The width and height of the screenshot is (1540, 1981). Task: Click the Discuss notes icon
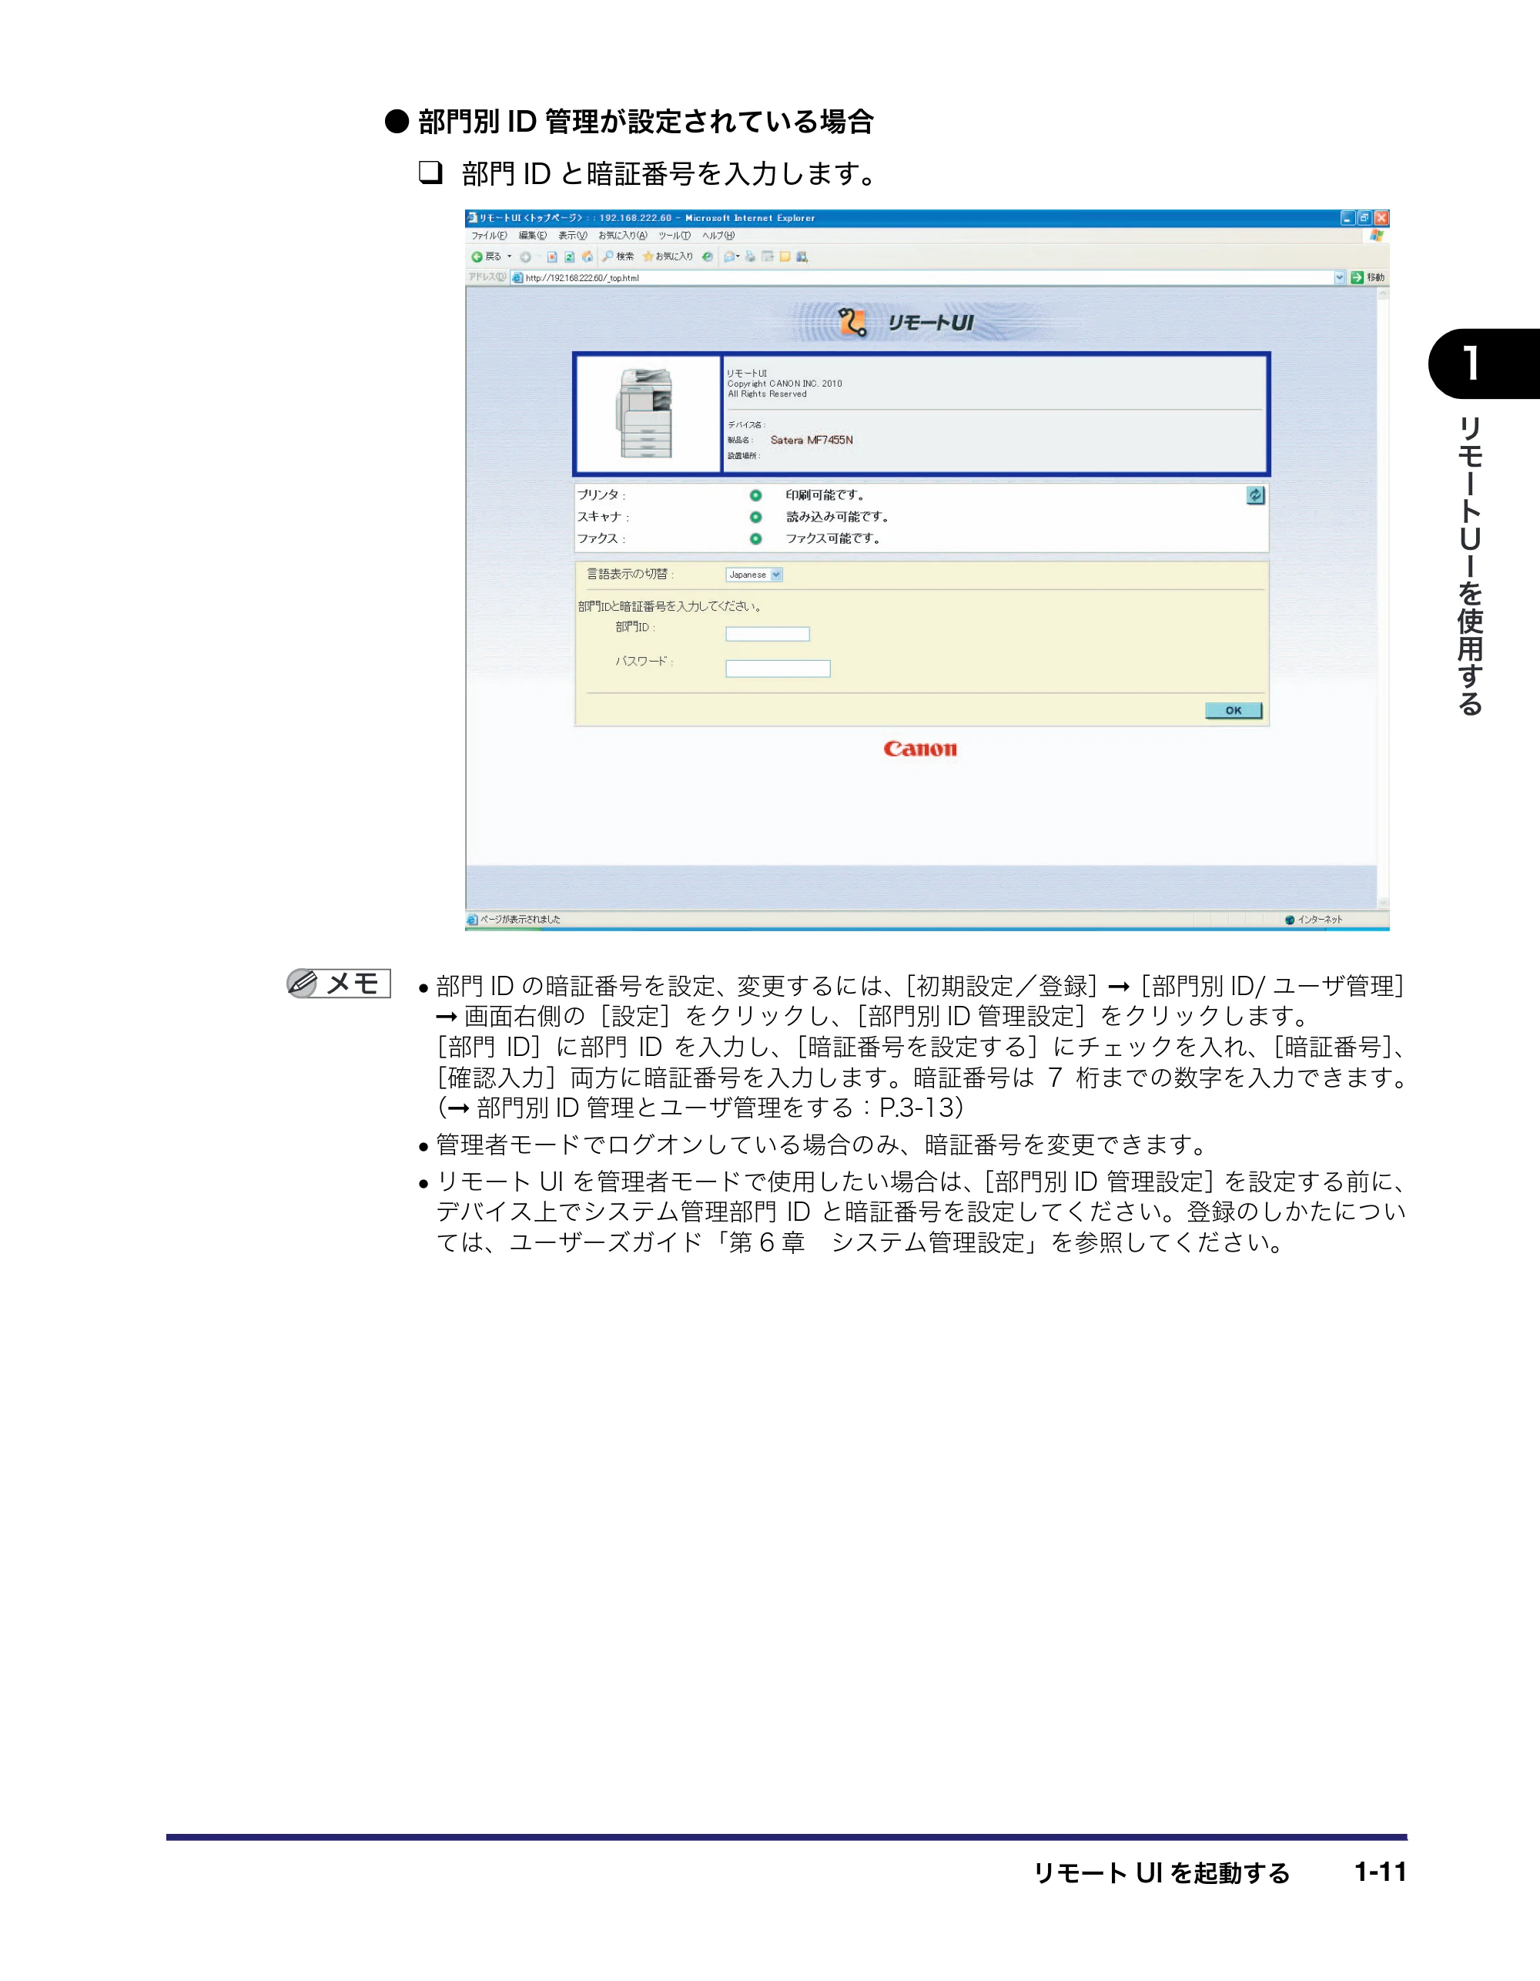(785, 257)
